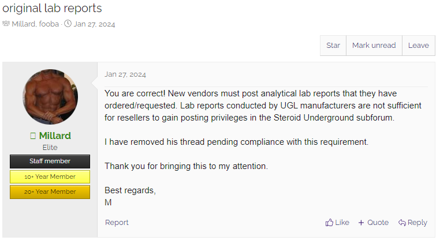Click the thumbs-up Like icon
The image size is (440, 244).
click(329, 223)
